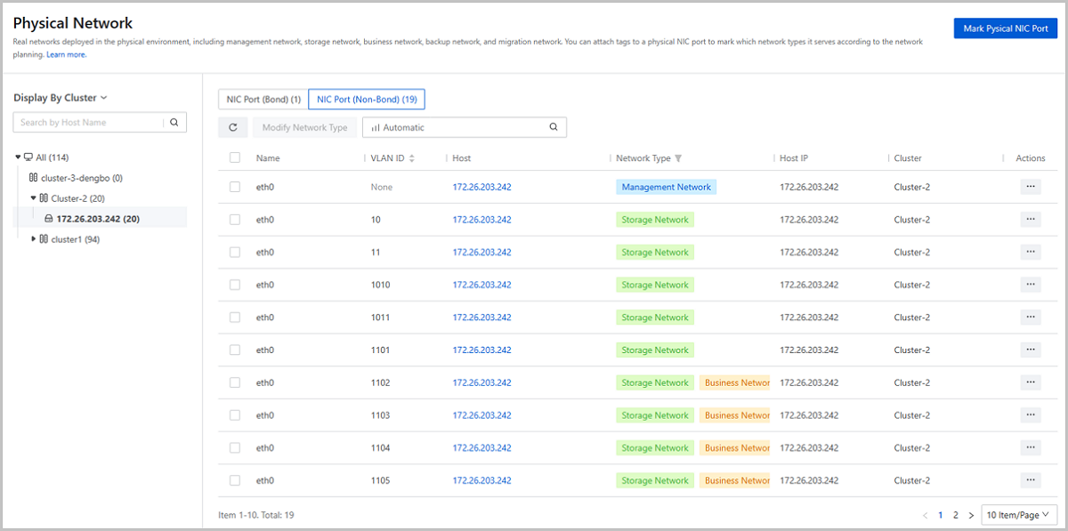The height and width of the screenshot is (531, 1068).
Task: Select the checkbox for VLAN 11 row
Action: 235,253
